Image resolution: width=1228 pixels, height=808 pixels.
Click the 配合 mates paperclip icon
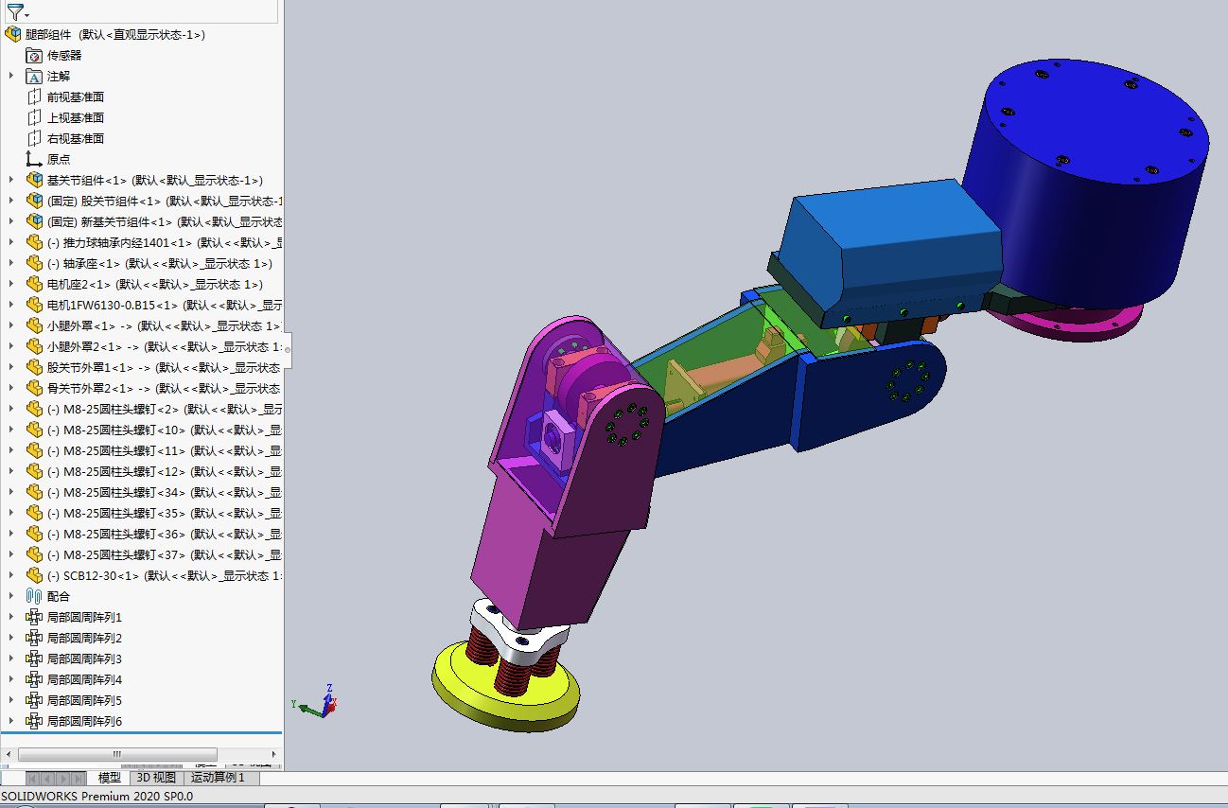click(x=34, y=596)
